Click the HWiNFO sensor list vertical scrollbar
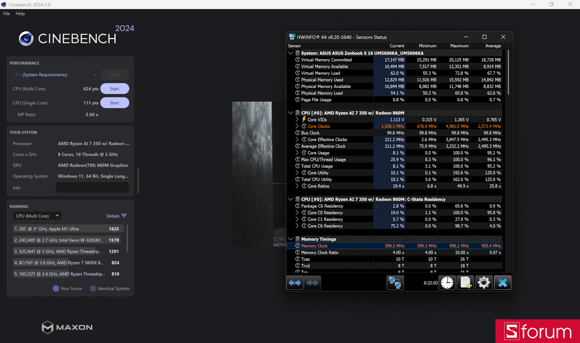Screen dimensions: 580x343 508,72
